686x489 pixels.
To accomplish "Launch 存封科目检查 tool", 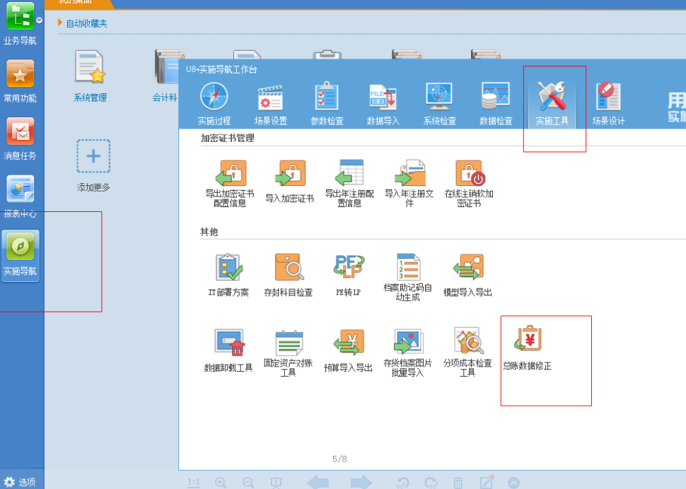I will pyautogui.click(x=289, y=268).
